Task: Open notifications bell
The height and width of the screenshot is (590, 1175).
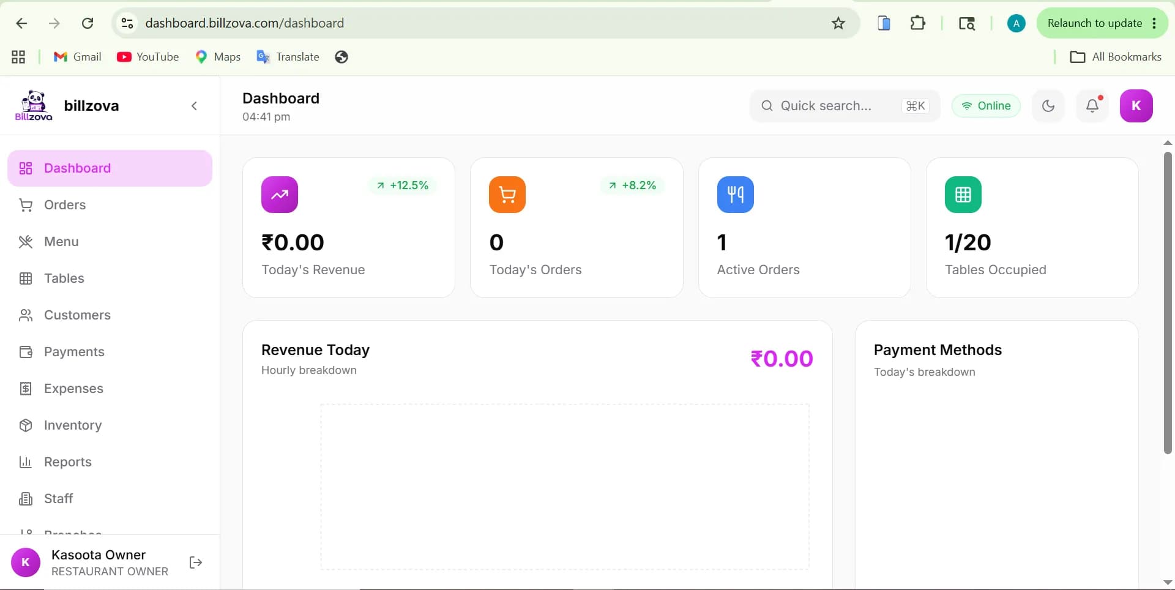Action: click(x=1092, y=106)
